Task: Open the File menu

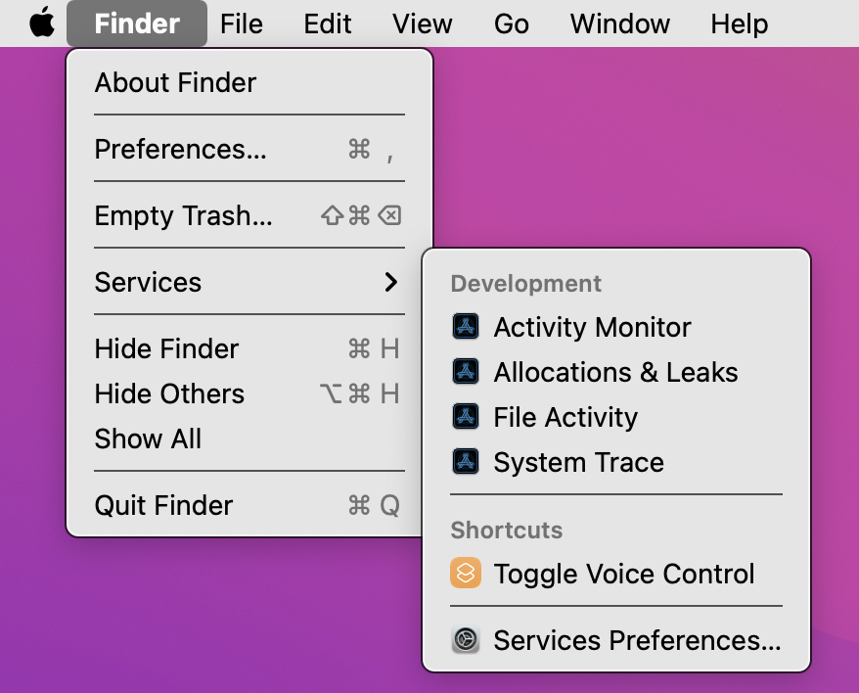Action: (241, 23)
